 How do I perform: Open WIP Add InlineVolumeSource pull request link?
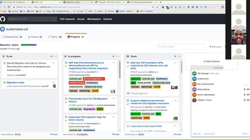[x=88, y=65]
